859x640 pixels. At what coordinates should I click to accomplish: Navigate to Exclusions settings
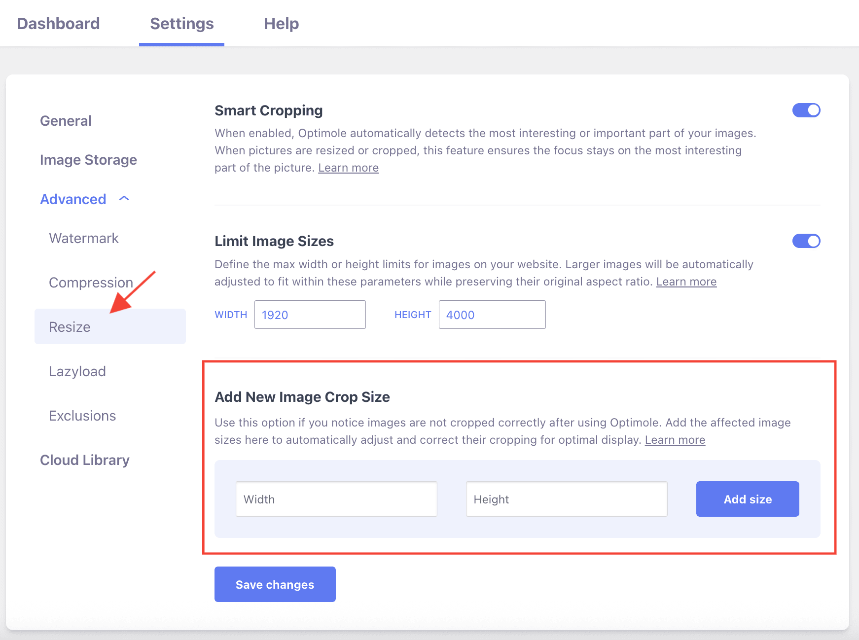pyautogui.click(x=82, y=416)
